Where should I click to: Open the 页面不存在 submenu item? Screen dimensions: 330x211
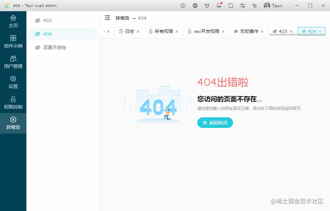[x=63, y=47]
